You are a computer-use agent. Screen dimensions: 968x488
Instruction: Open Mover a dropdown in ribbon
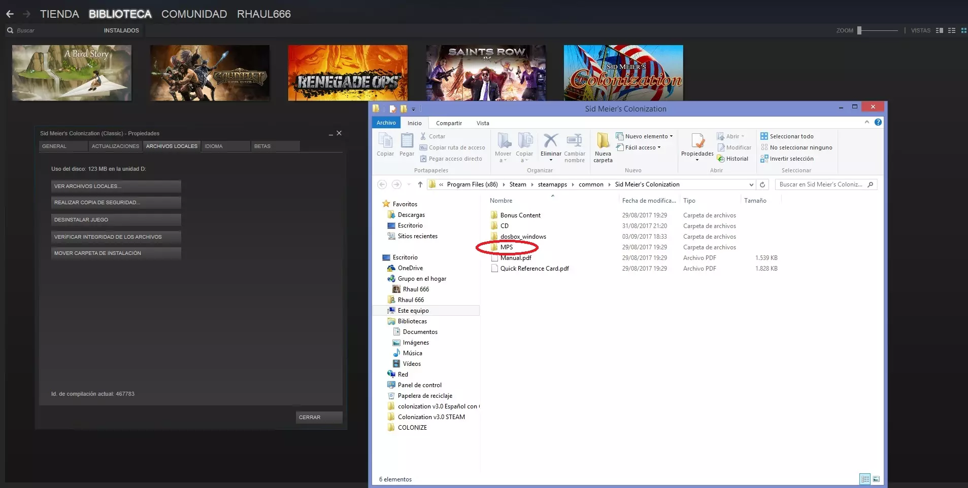(x=503, y=147)
